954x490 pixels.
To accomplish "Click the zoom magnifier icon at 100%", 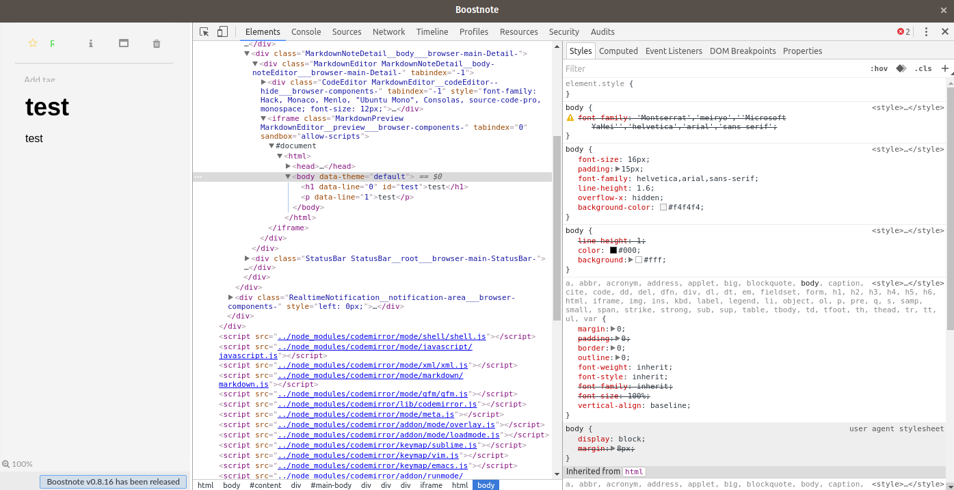I will point(6,463).
